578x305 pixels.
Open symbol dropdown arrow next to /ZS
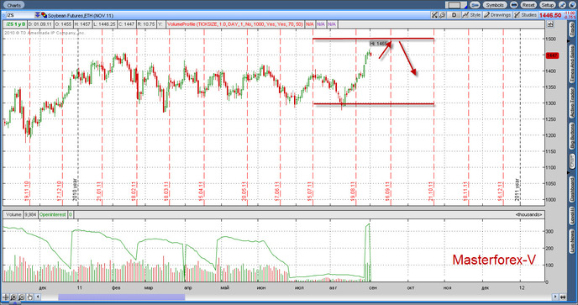pyautogui.click(x=37, y=15)
